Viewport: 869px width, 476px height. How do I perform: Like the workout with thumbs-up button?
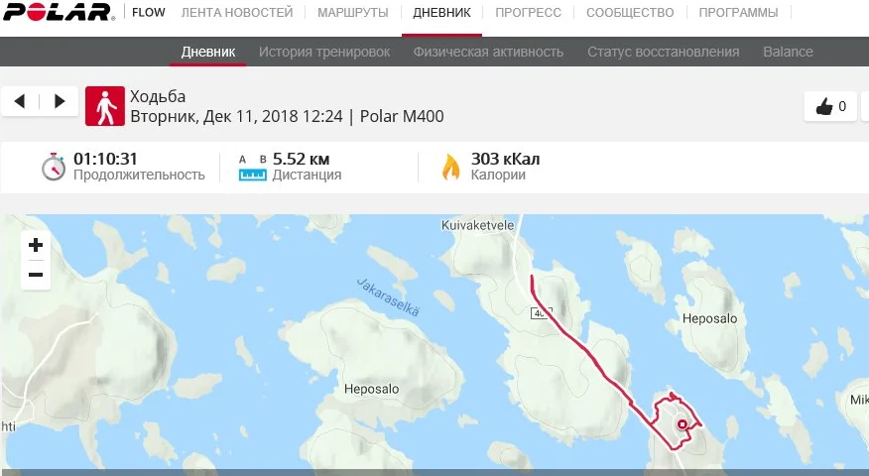(x=830, y=106)
